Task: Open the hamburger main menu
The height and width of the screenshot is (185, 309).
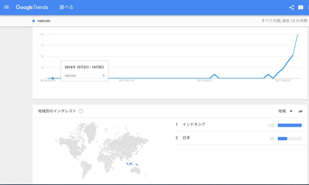Action: pyautogui.click(x=6, y=7)
